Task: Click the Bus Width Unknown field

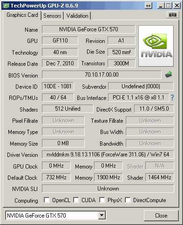Action: click(x=150, y=132)
